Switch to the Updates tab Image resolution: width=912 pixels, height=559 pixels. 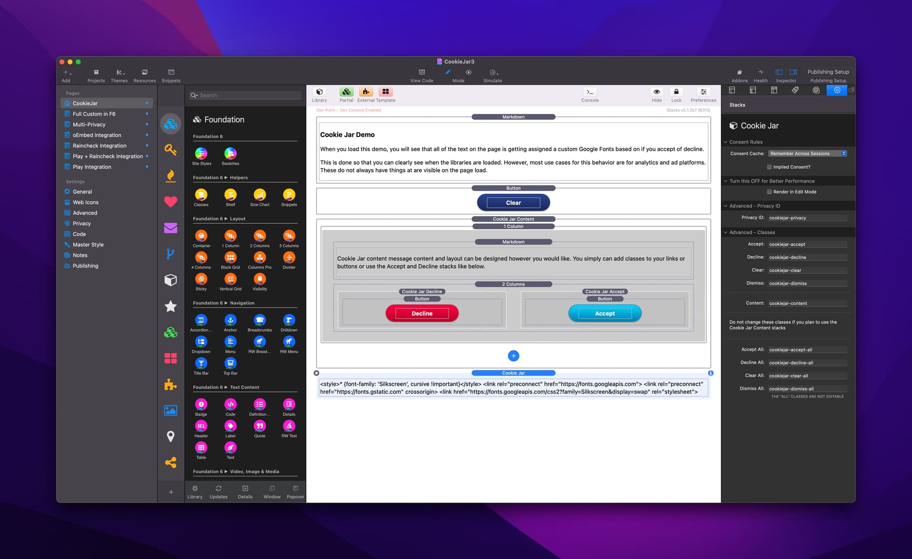coord(218,492)
